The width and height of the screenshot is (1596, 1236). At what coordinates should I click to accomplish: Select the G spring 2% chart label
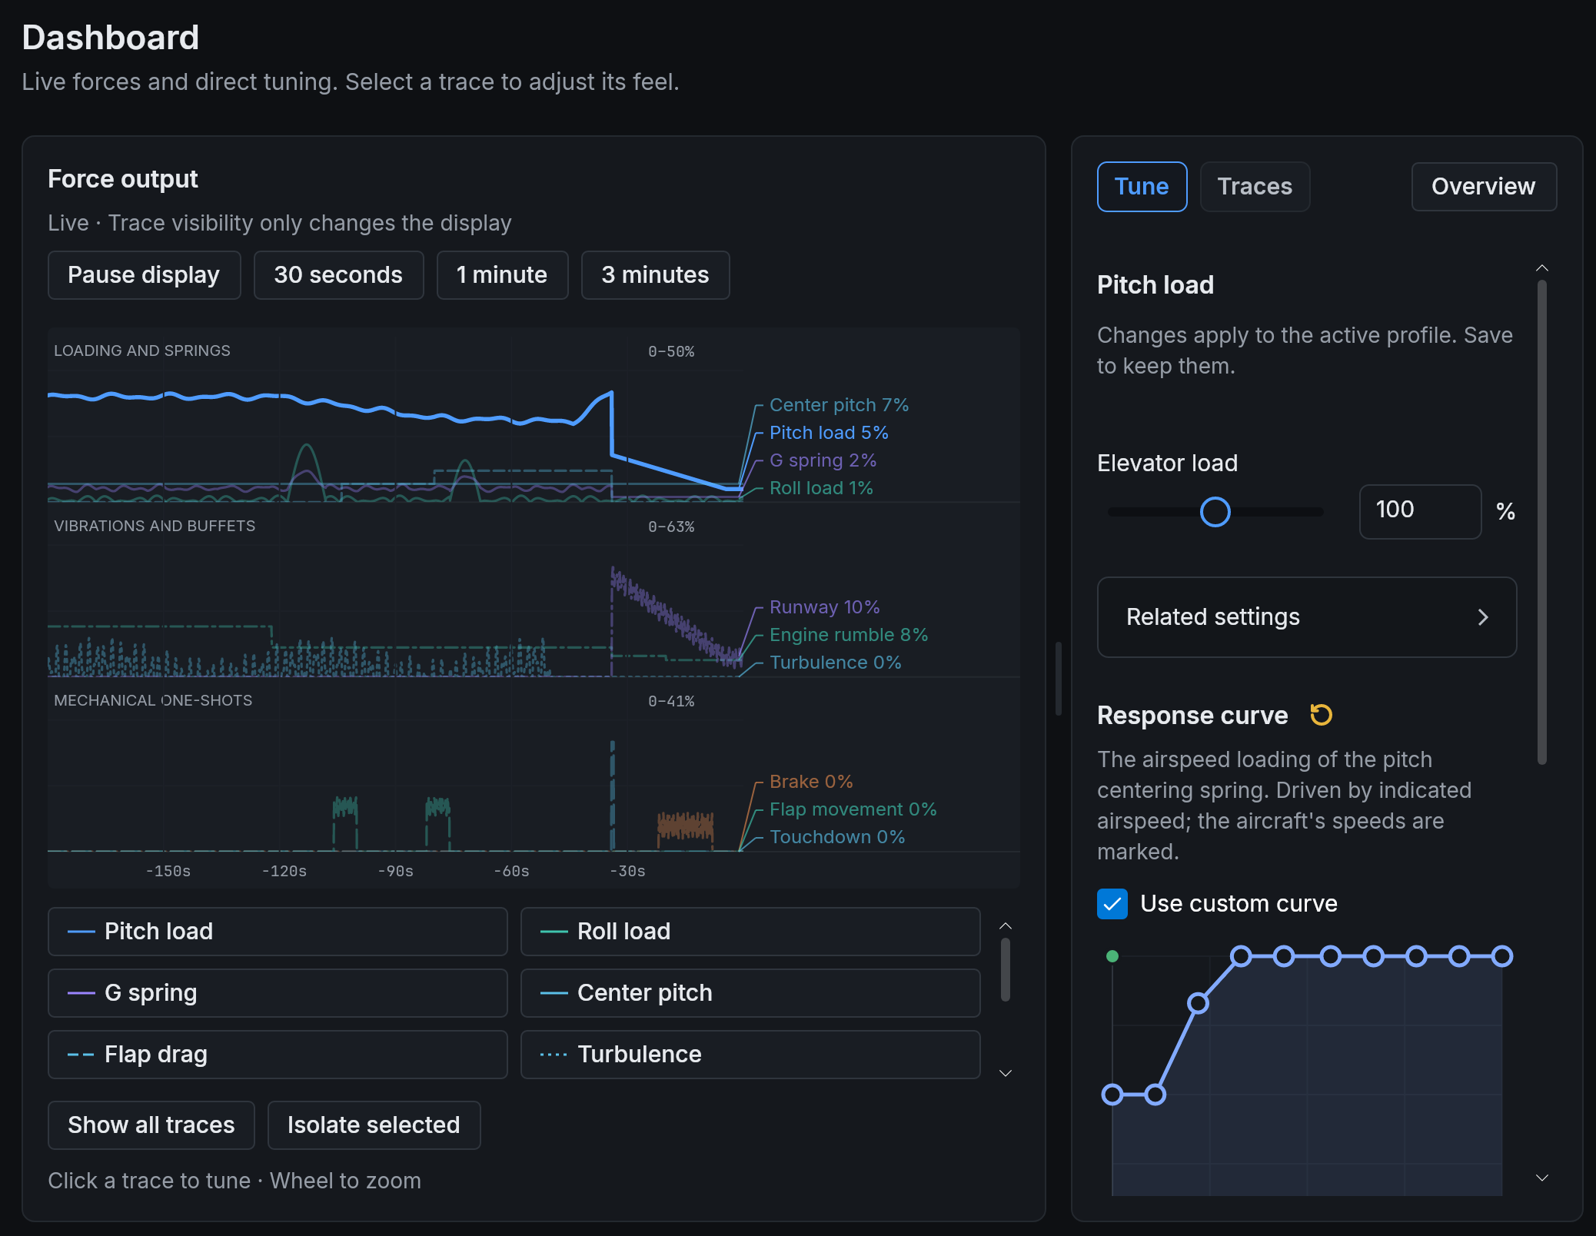[x=823, y=460]
